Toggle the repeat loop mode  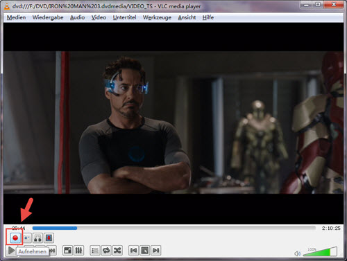106,251
